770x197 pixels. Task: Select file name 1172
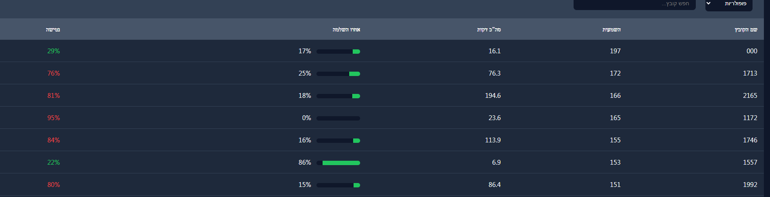[x=750, y=118]
